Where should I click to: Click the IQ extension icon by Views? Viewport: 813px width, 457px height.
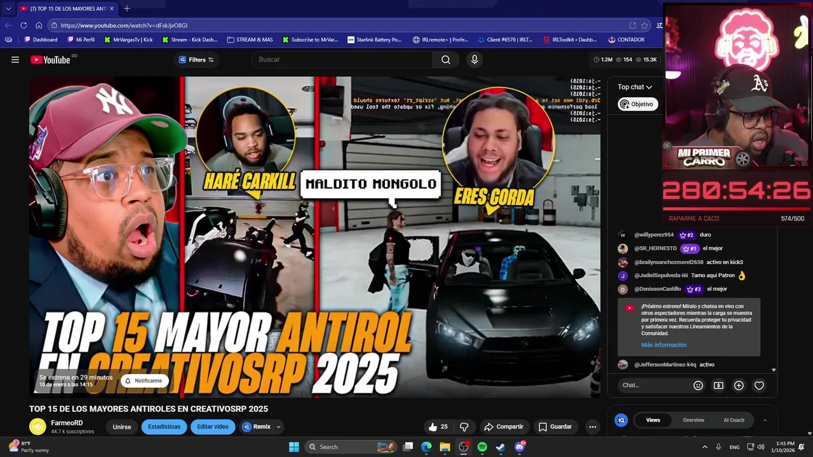621,420
